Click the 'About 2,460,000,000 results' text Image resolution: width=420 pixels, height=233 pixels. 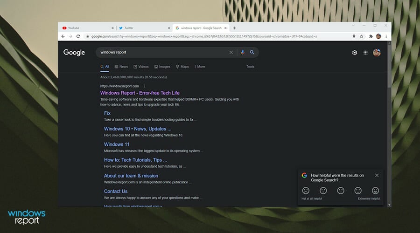pyautogui.click(x=133, y=77)
